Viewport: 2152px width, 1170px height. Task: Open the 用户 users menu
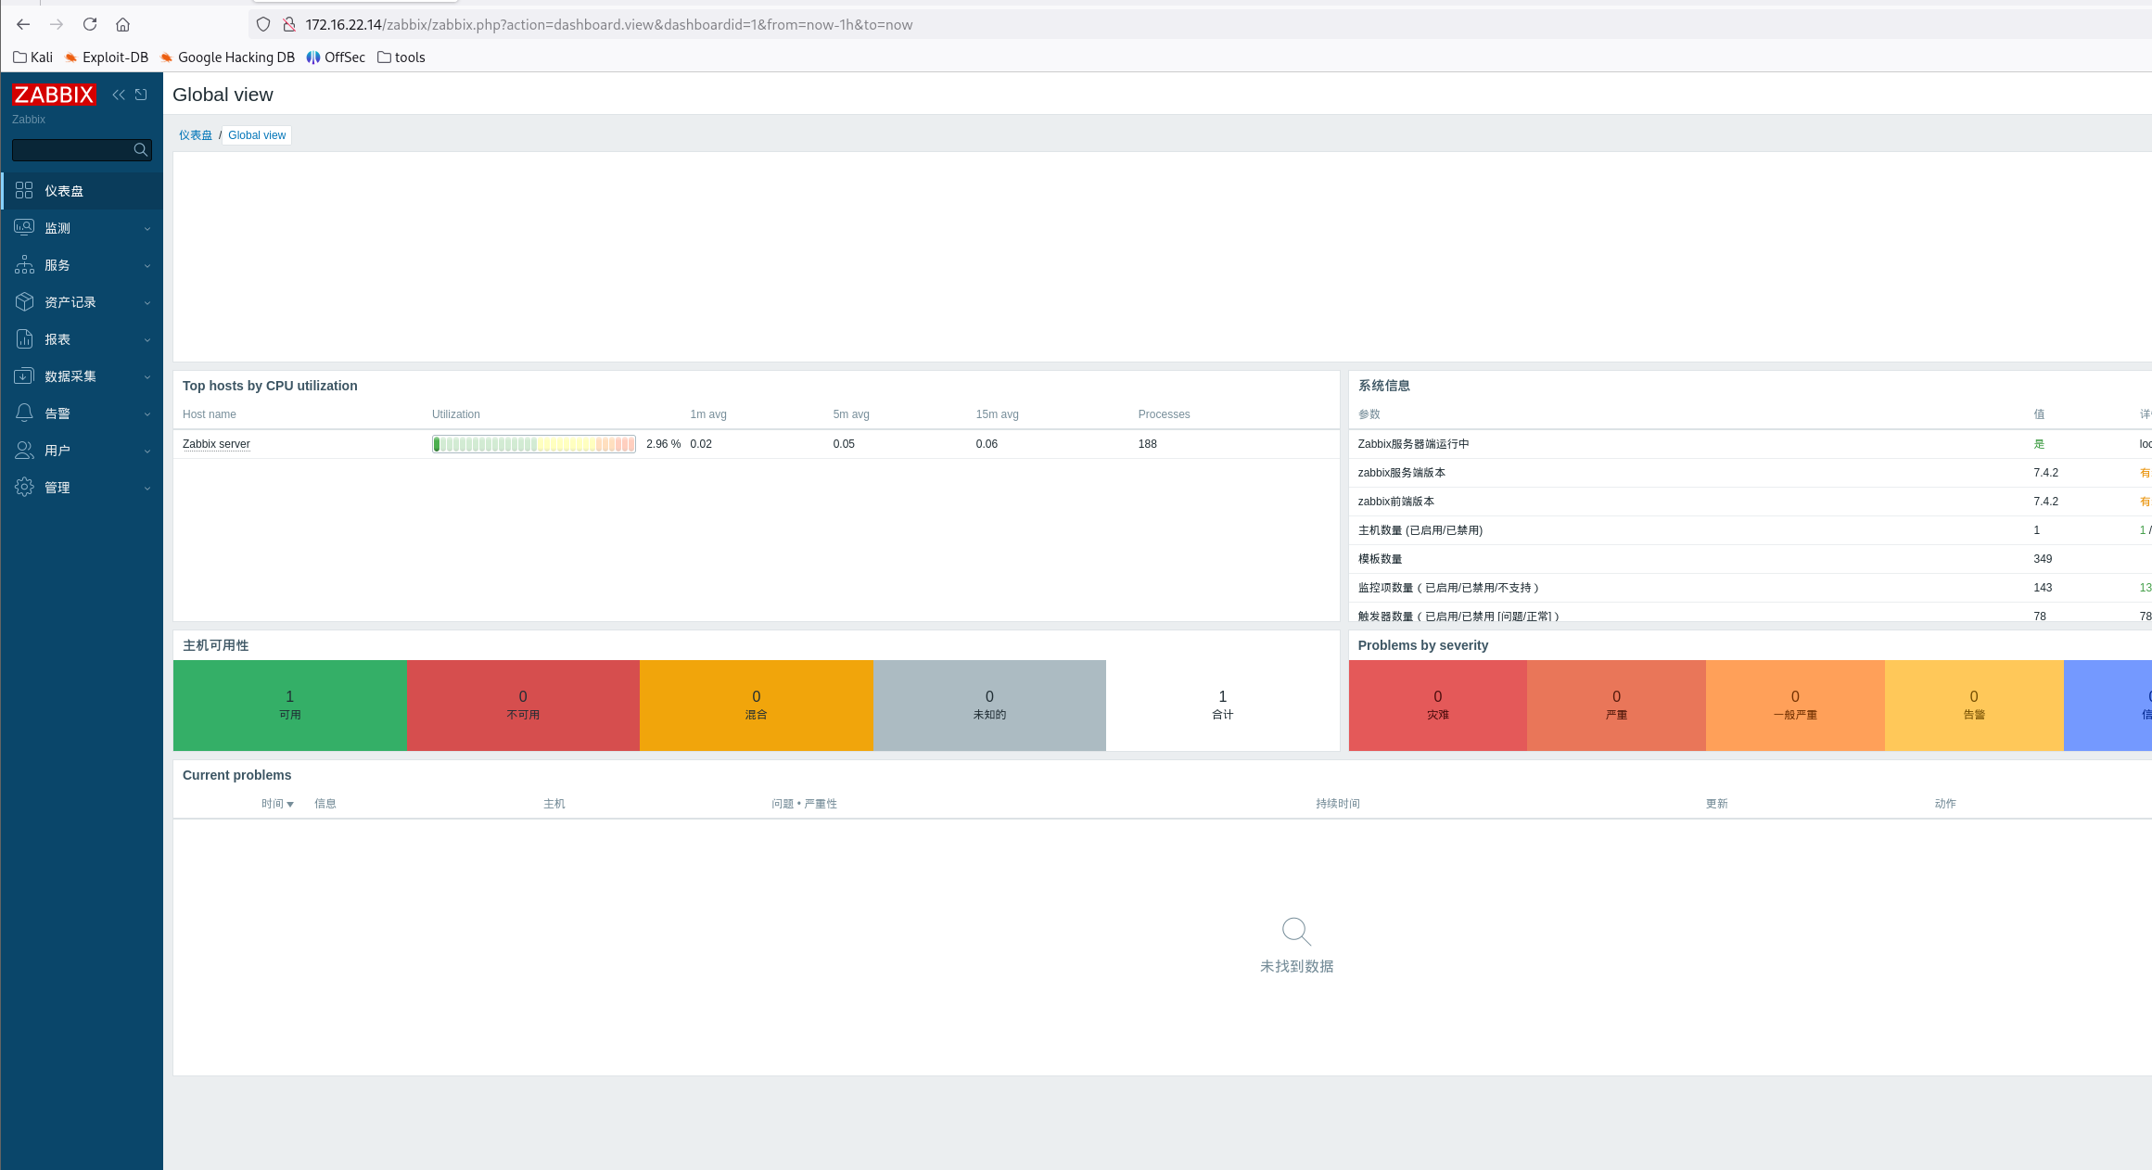click(x=57, y=451)
